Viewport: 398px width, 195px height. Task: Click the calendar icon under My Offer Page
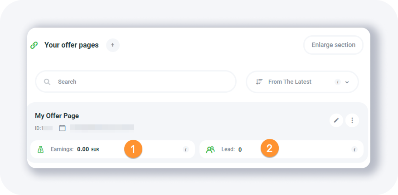(62, 128)
